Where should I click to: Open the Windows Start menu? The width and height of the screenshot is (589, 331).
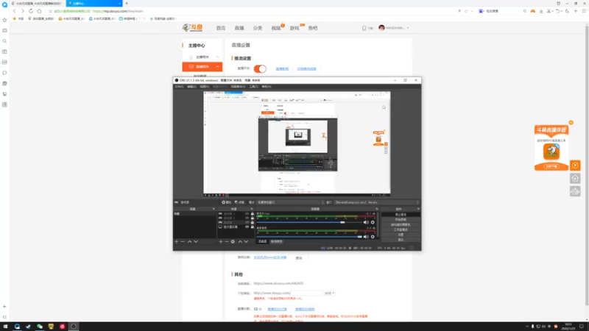(5, 327)
